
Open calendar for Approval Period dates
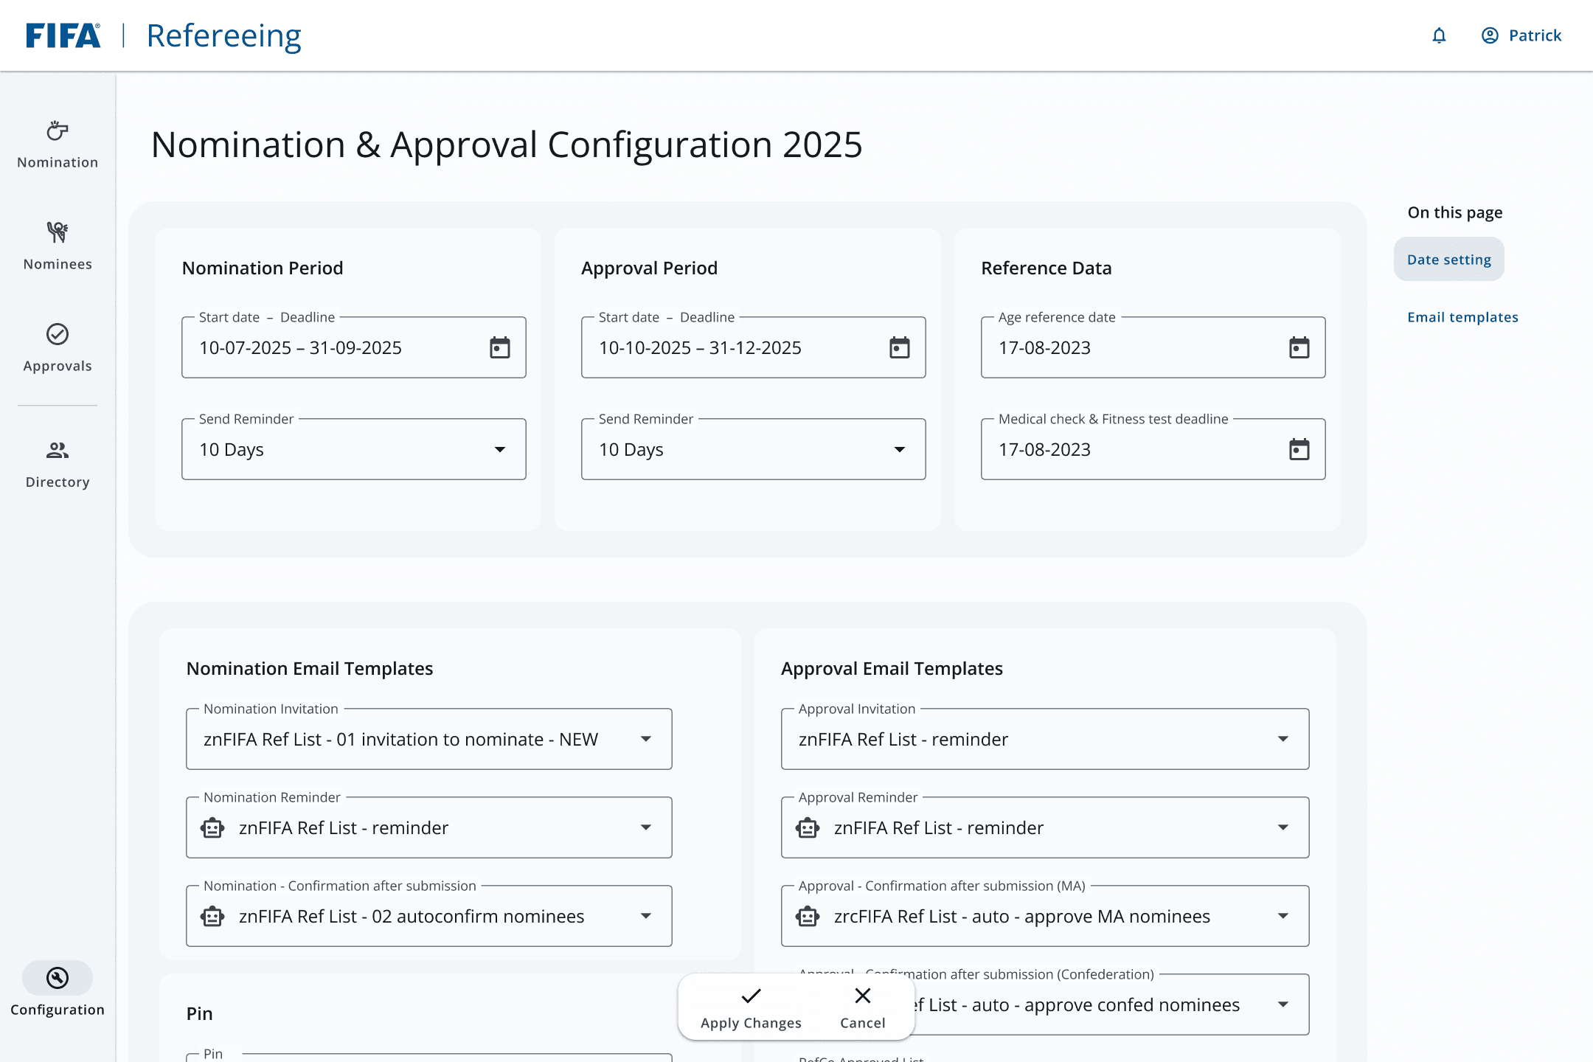900,347
